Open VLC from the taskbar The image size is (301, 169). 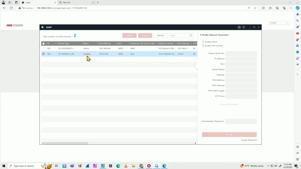[x=126, y=166]
